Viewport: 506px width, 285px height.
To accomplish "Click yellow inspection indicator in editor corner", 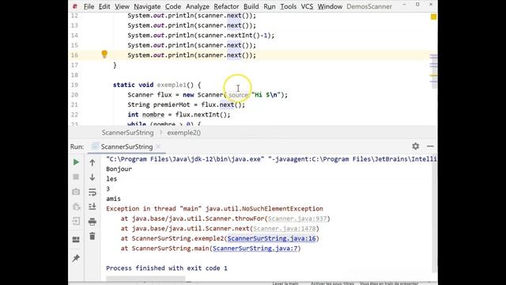I will [x=434, y=17].
